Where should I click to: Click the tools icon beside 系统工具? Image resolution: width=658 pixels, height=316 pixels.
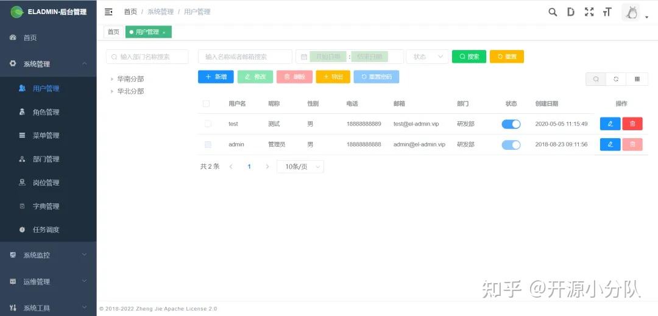click(13, 307)
